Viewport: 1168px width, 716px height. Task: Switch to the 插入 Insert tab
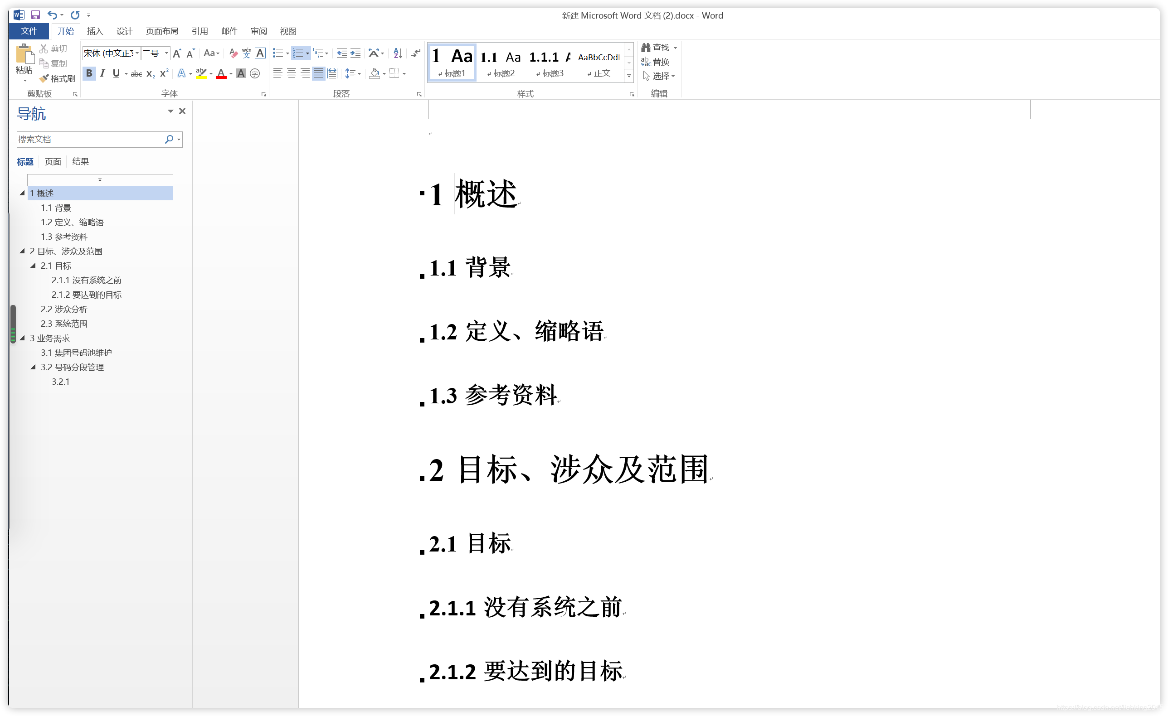click(x=95, y=31)
